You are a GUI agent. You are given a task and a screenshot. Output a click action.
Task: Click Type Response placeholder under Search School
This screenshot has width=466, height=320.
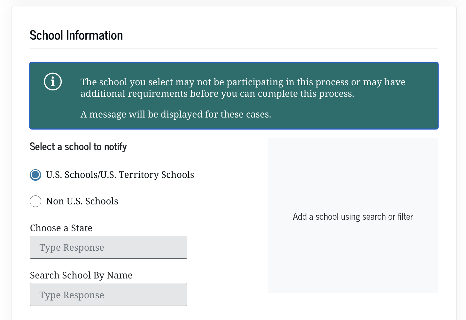click(72, 295)
